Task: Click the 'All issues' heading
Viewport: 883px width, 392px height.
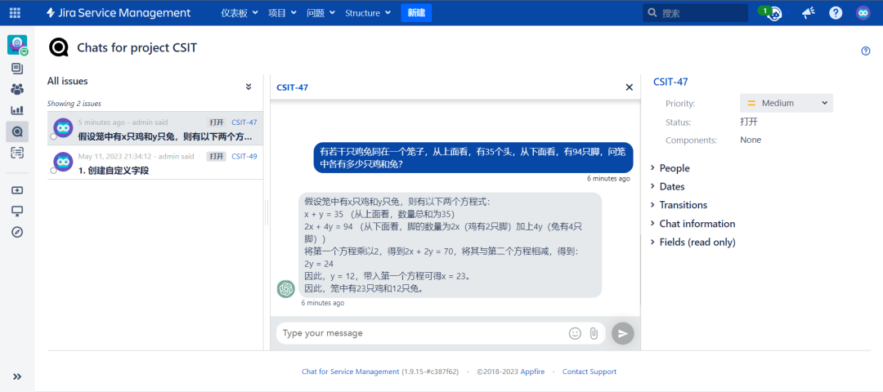Action: (x=68, y=82)
